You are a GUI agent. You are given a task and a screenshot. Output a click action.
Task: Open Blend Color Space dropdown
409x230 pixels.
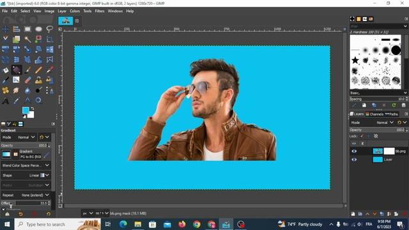click(x=26, y=165)
